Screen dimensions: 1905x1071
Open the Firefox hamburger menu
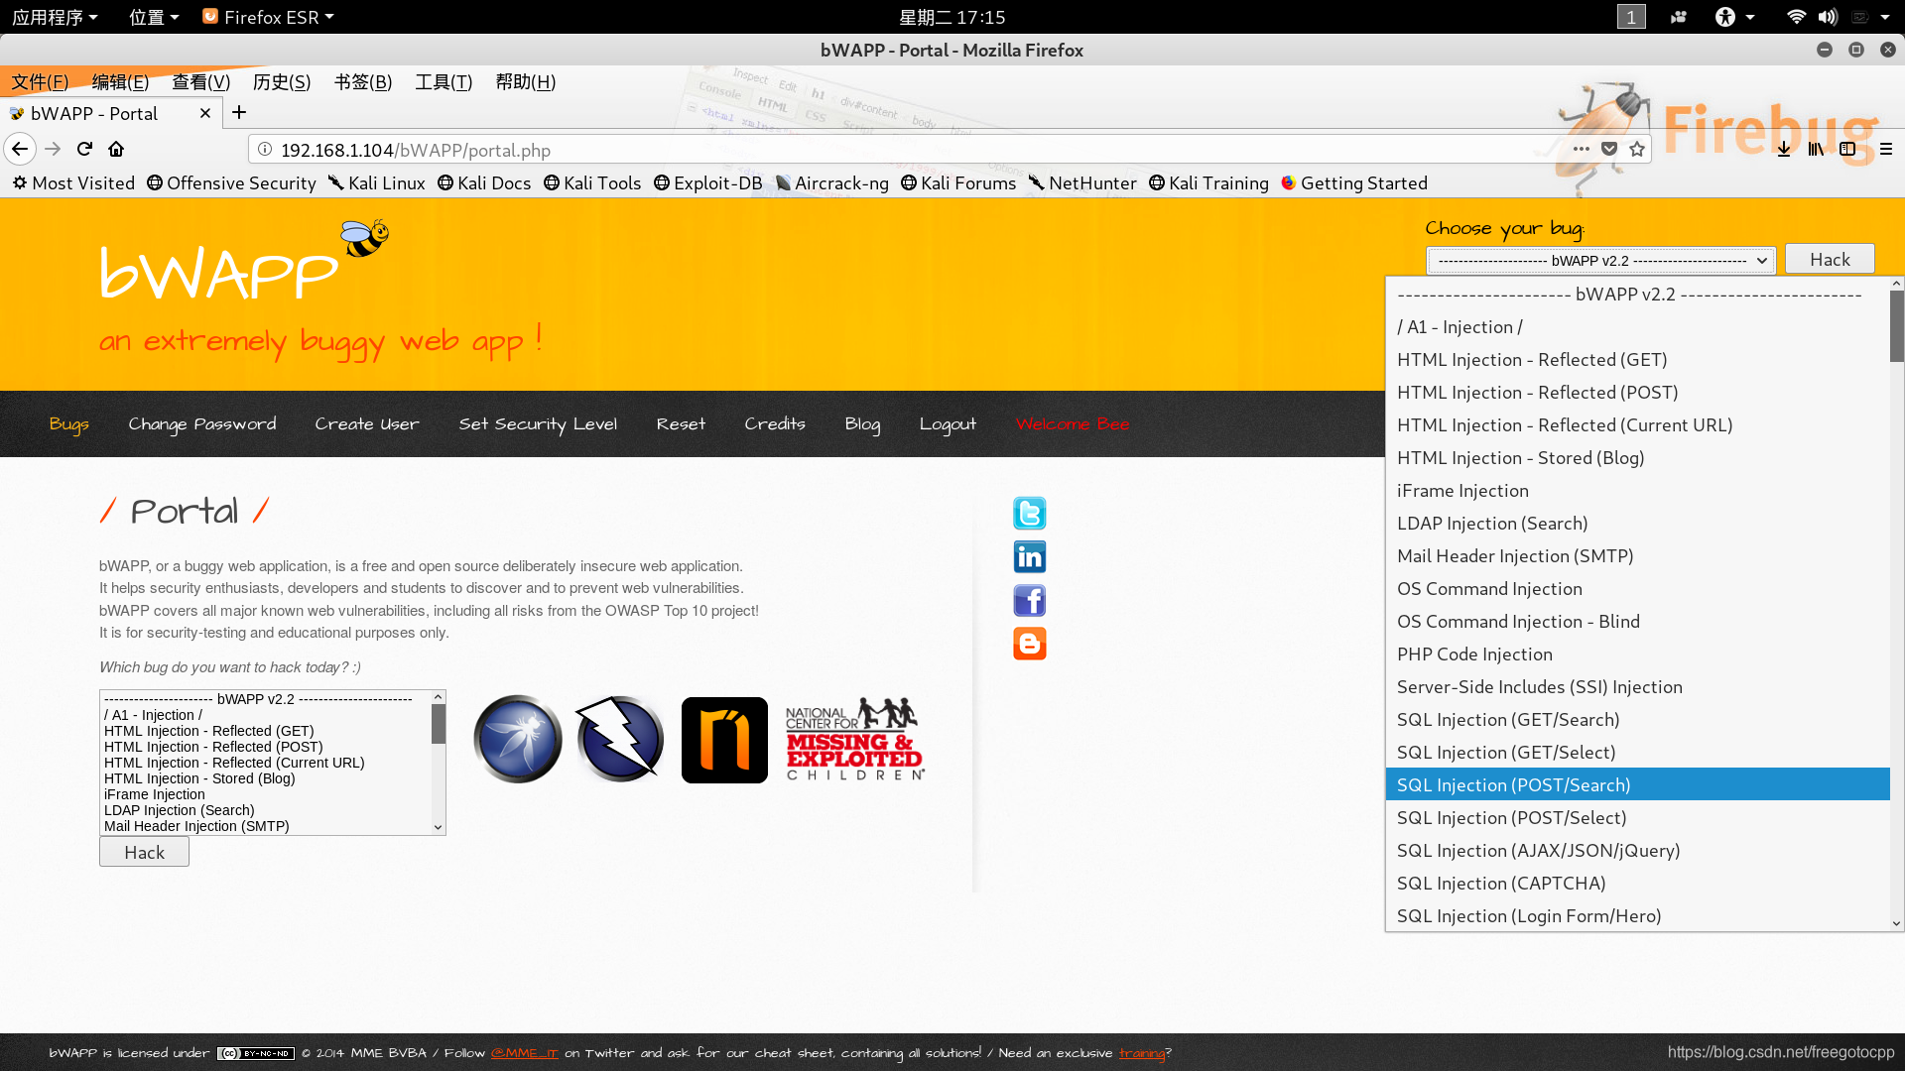click(1886, 149)
